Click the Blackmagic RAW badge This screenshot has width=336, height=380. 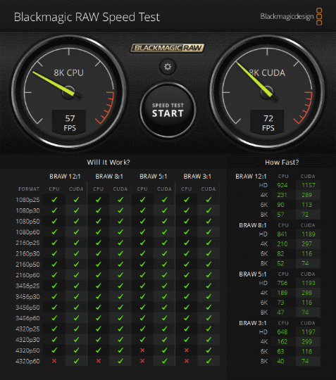[x=168, y=48]
